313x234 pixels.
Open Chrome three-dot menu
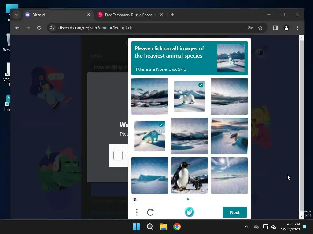pos(297,28)
